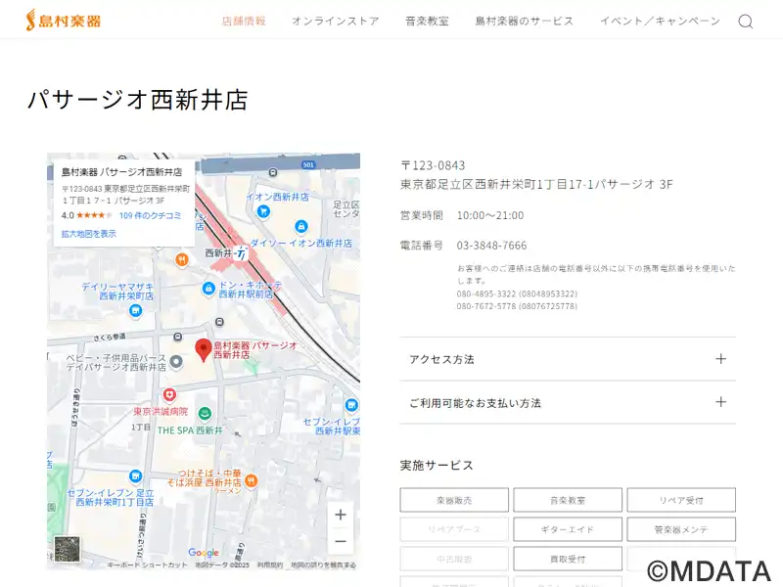Click the ダイソー イオン西新井店 shop marker
Screen dimensions: 783x587
pos(300,227)
